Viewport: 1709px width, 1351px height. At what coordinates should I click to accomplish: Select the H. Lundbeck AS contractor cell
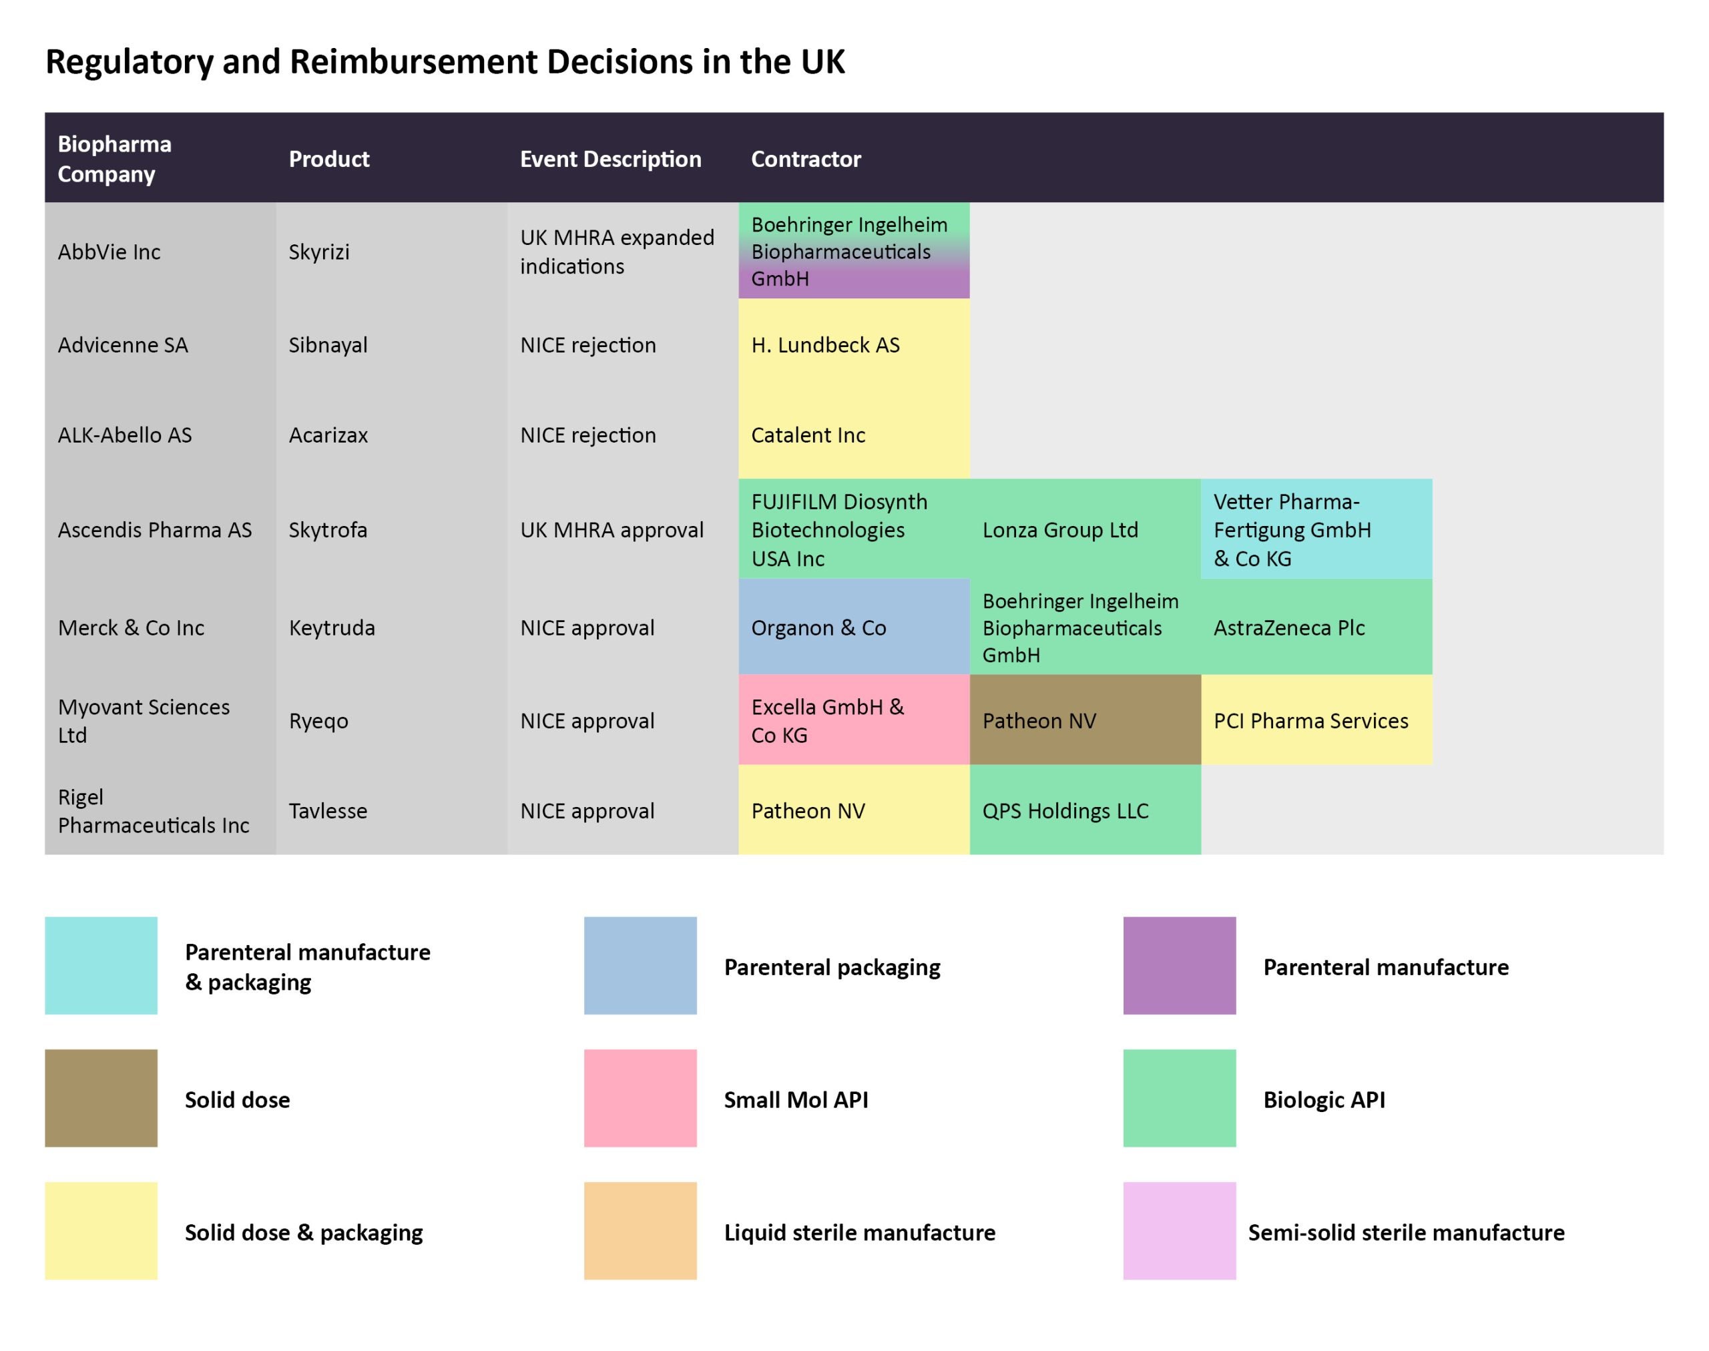click(825, 345)
